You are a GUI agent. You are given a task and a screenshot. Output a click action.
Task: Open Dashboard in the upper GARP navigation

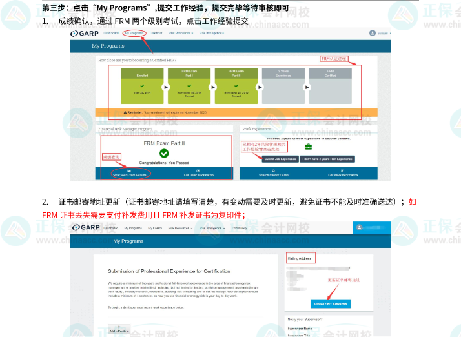click(111, 33)
